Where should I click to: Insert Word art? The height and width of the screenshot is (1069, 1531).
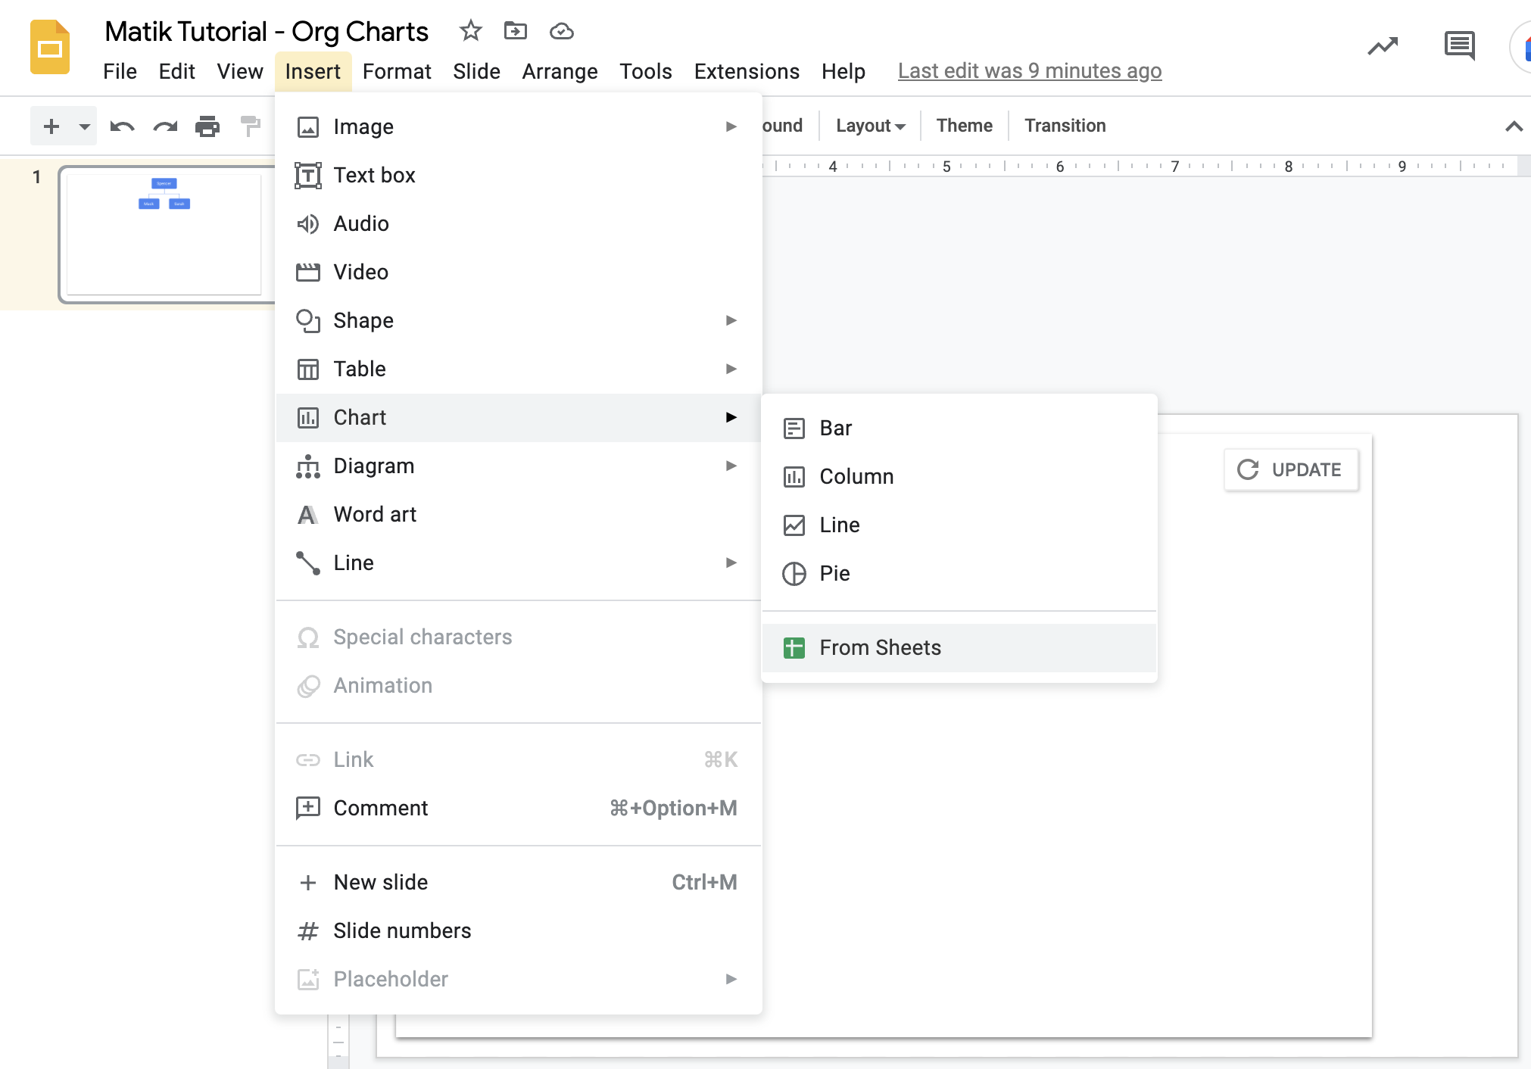point(519,514)
